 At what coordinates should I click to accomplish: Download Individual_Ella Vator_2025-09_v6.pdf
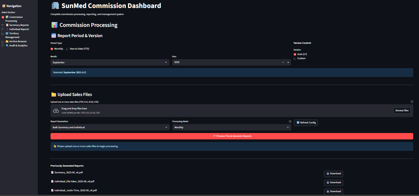(x=333, y=182)
